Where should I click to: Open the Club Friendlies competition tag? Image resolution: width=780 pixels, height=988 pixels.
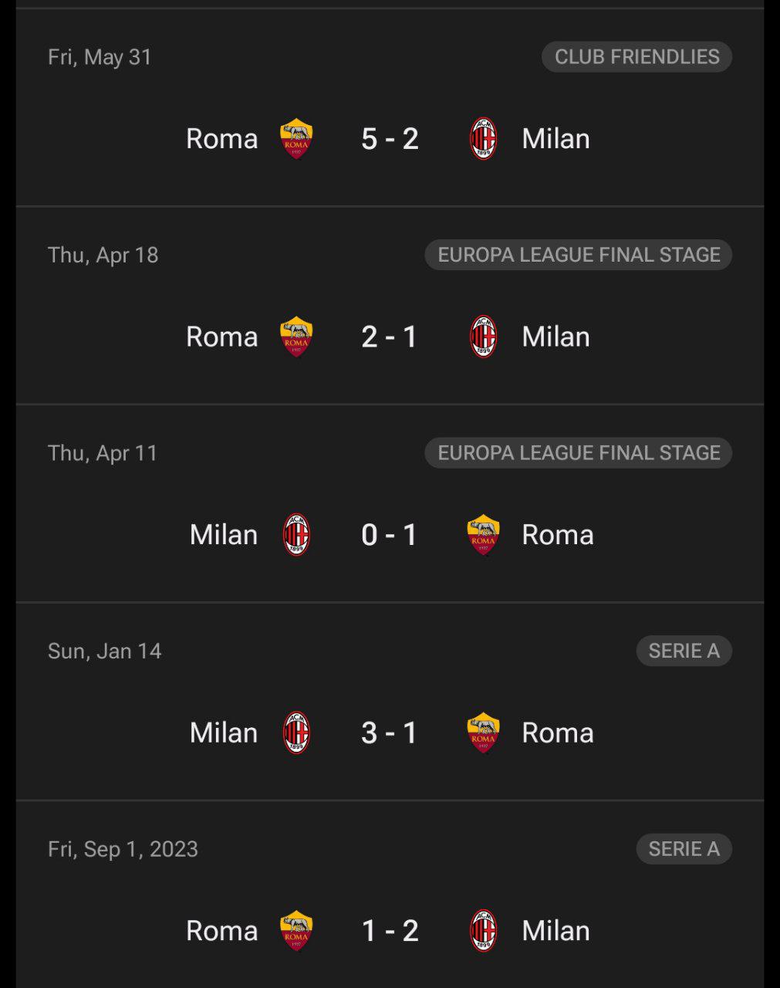click(x=637, y=57)
